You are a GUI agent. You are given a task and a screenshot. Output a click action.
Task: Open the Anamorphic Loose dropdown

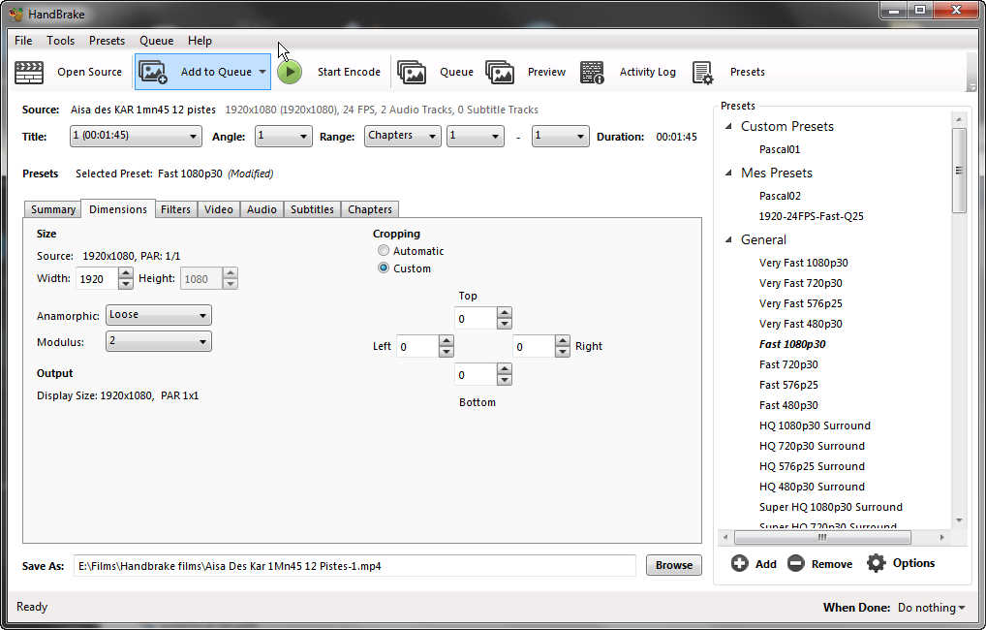[159, 315]
